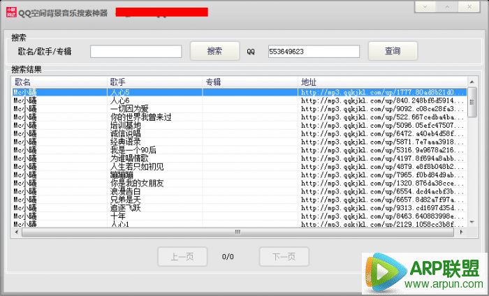Focus the 歌名/歌手/专辑 search input field
Screen dimensions: 489x296
coord(136,52)
